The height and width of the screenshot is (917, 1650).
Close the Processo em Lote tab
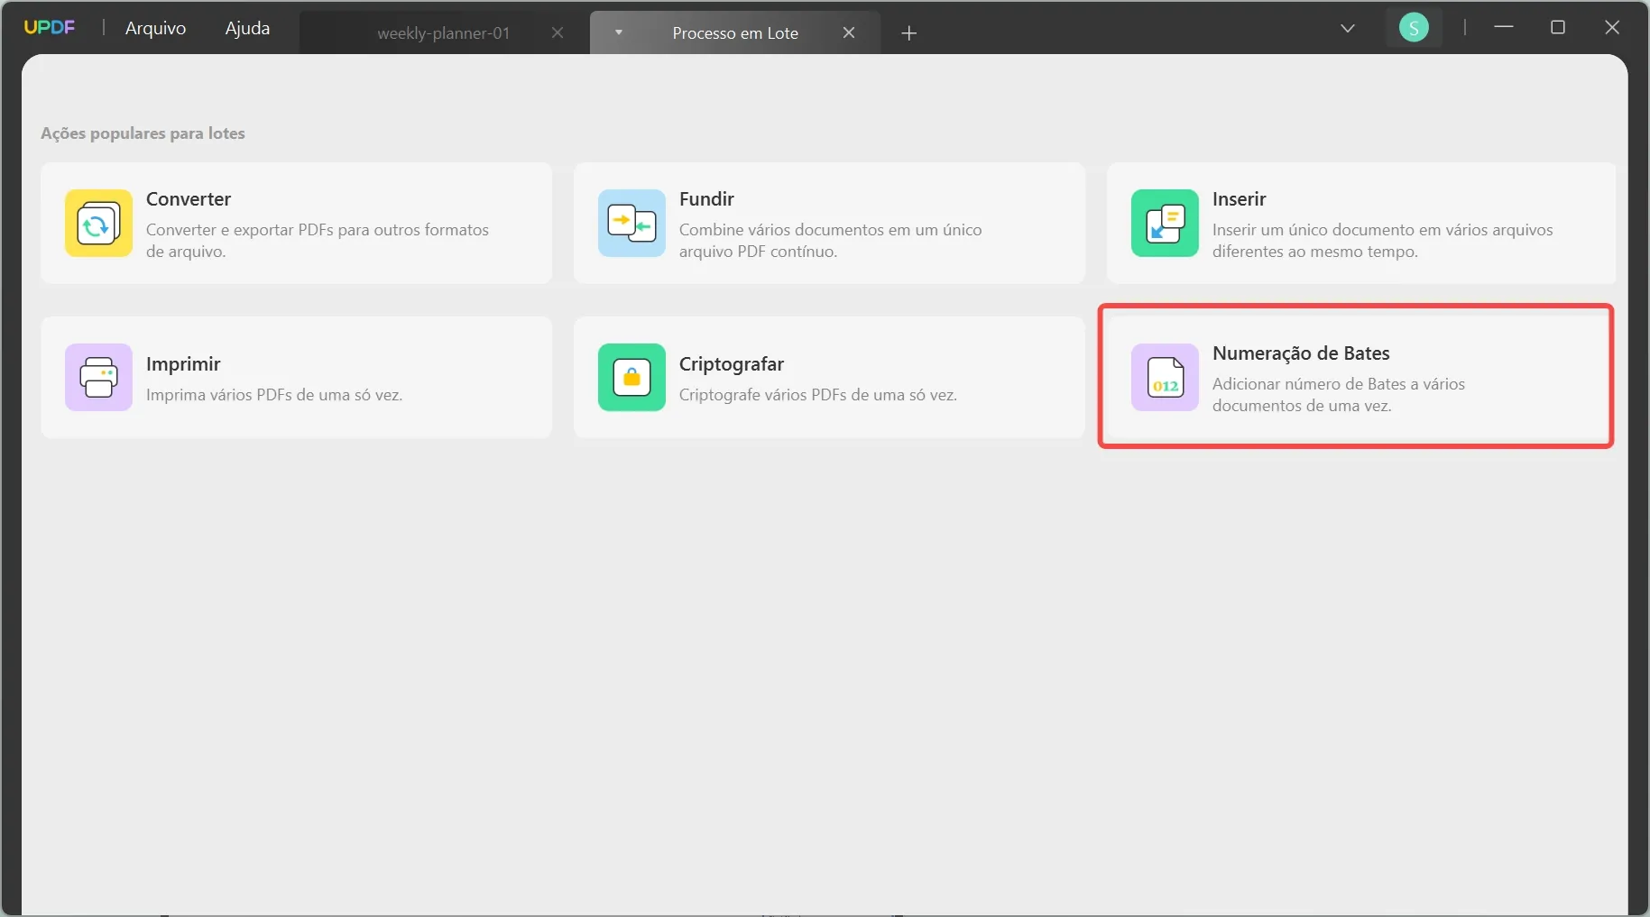(849, 33)
